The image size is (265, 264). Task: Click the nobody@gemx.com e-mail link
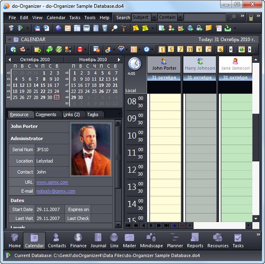click(56, 191)
